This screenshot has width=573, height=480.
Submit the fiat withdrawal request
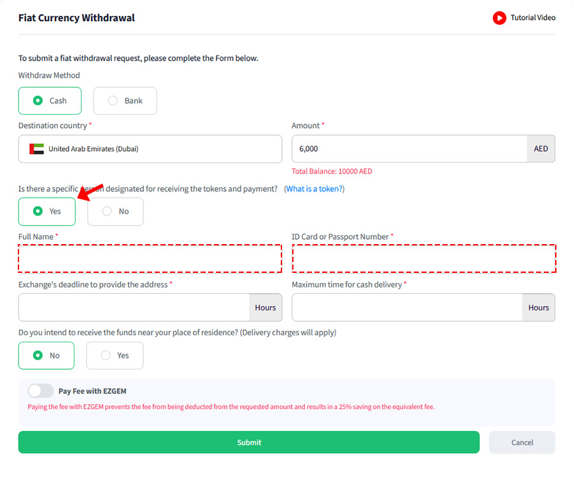pos(248,442)
